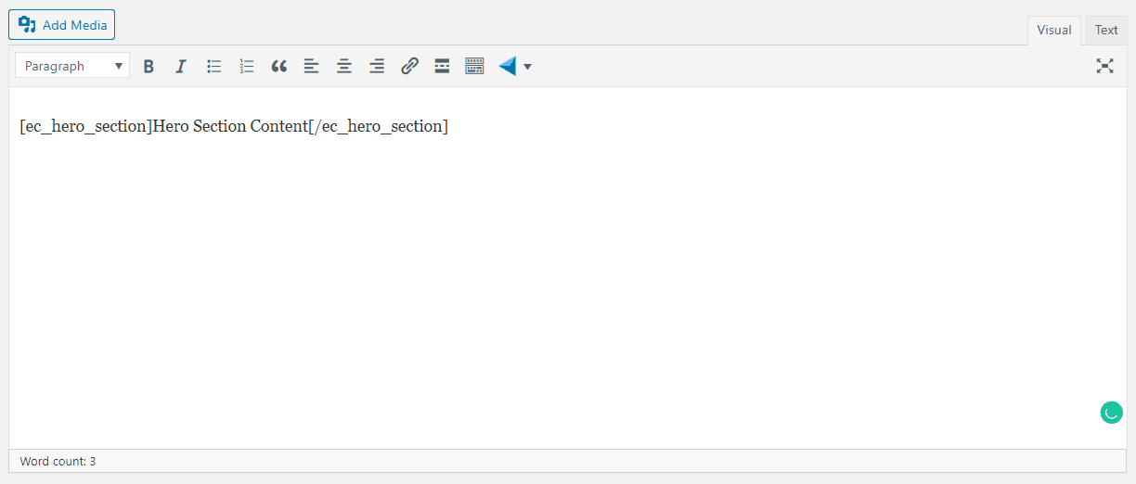Click the blue paper plane shortcode icon

pos(507,66)
